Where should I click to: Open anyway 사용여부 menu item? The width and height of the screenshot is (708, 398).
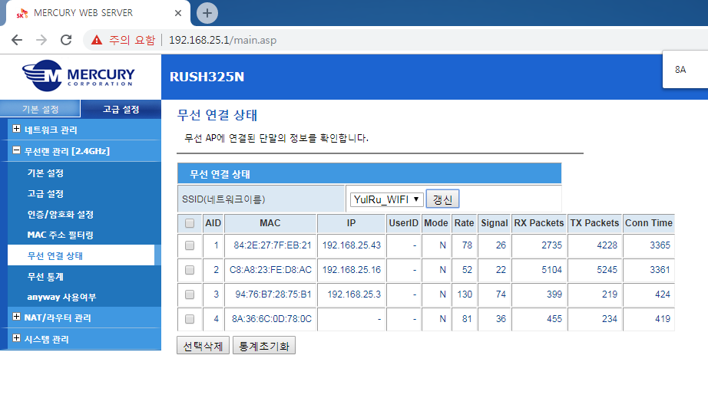click(61, 297)
